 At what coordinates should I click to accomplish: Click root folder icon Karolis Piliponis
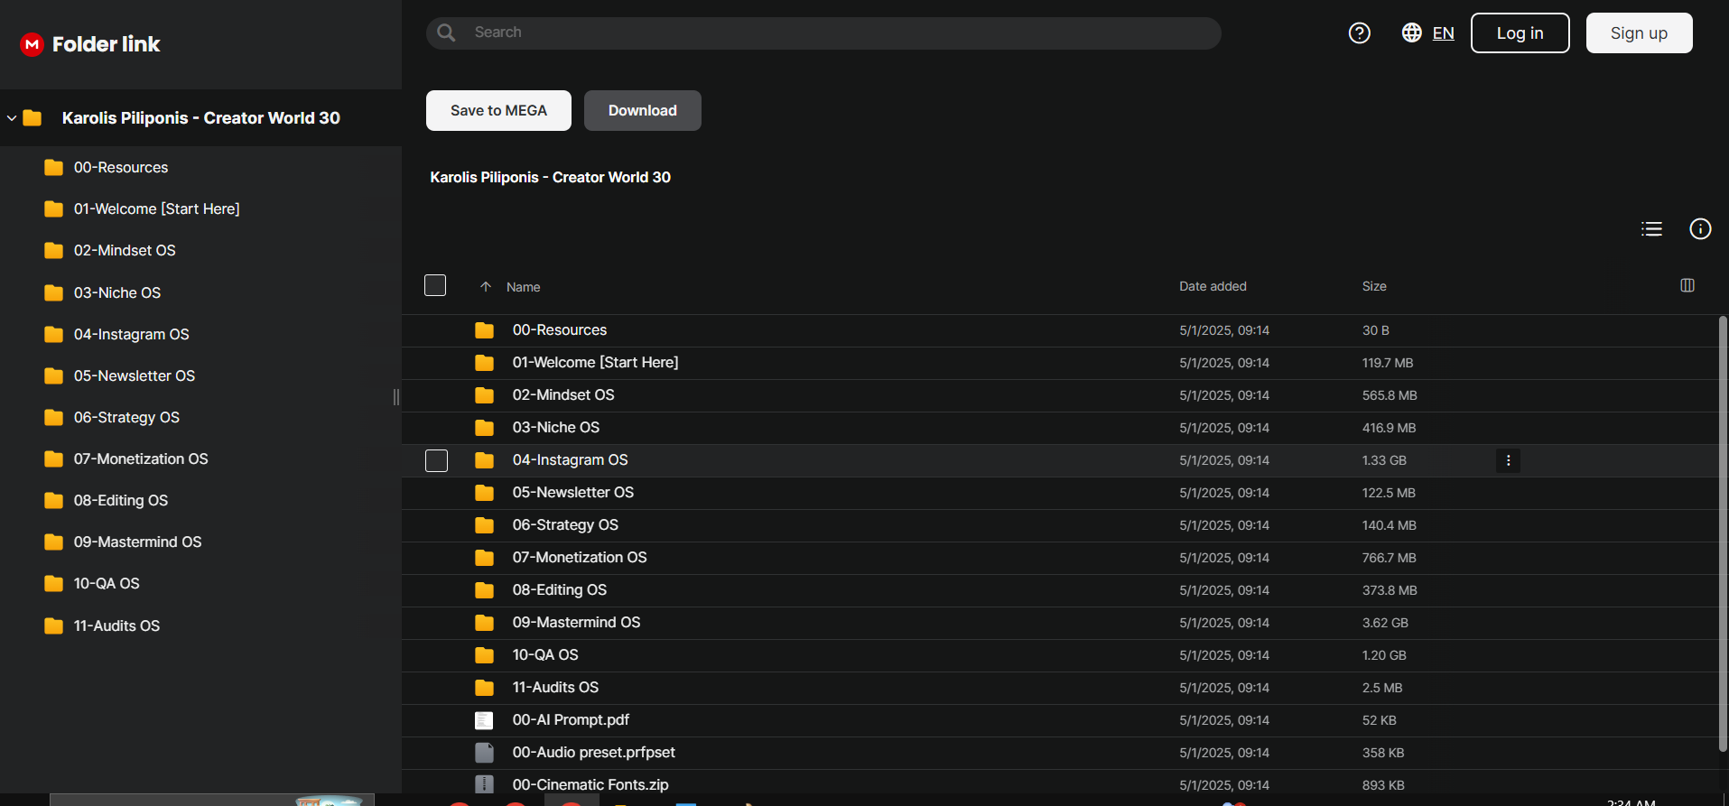pos(33,118)
